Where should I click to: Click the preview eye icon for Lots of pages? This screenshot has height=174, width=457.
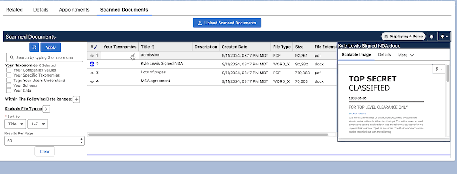coord(92,73)
